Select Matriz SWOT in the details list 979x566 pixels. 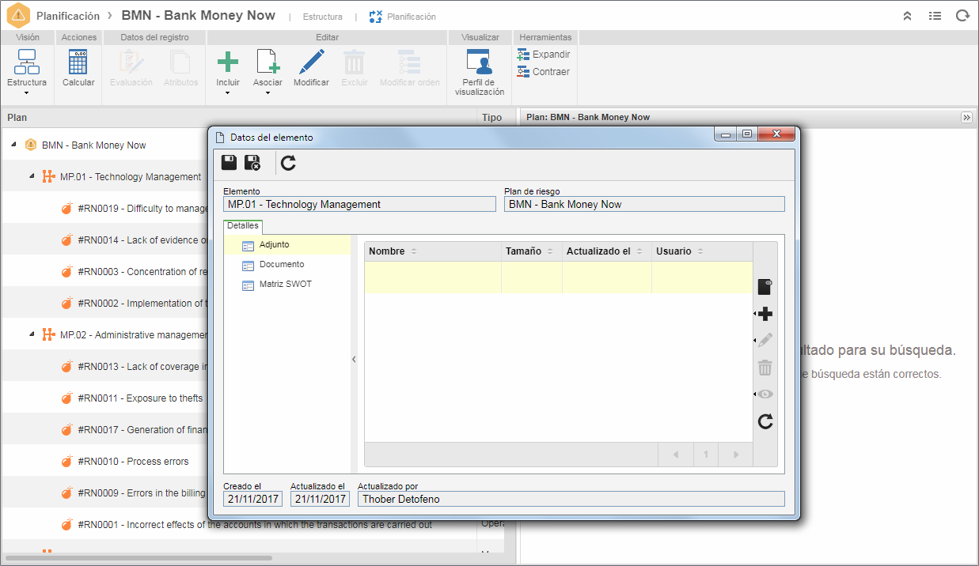pyautogui.click(x=287, y=285)
